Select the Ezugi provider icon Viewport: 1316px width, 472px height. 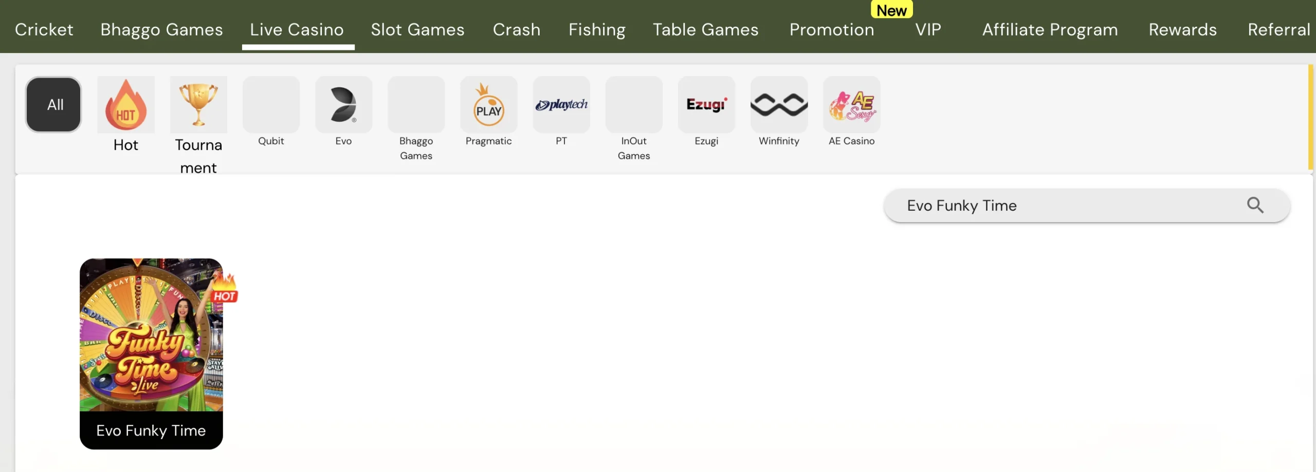point(706,105)
